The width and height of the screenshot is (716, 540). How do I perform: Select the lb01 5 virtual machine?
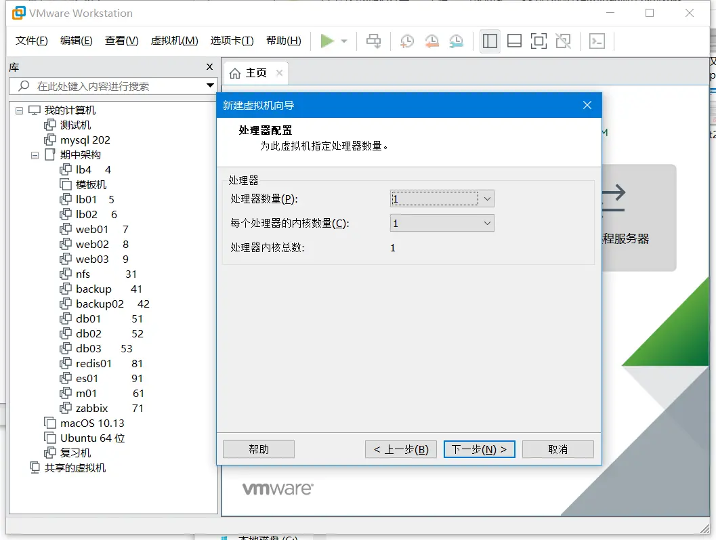tap(87, 200)
